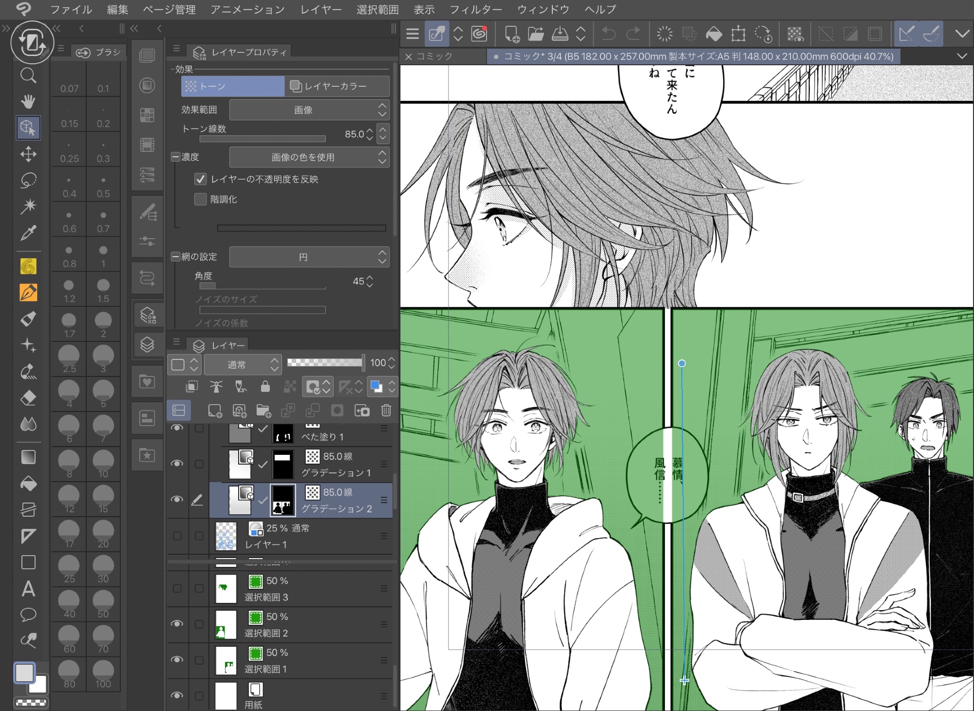974x711 pixels.
Task: Uncheck レイヤーの不透明度を反映 checkbox
Action: click(x=200, y=179)
